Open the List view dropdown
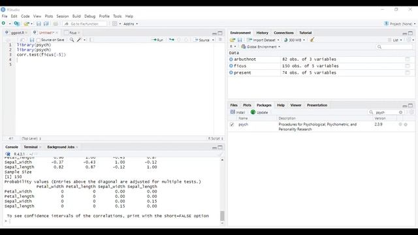Viewport: 418px width, 235px height. (x=395, y=40)
